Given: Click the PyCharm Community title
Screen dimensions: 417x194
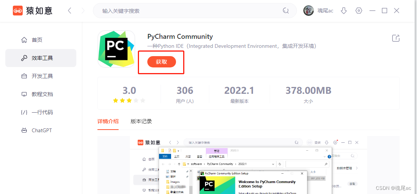Looking at the screenshot, I should pos(180,37).
